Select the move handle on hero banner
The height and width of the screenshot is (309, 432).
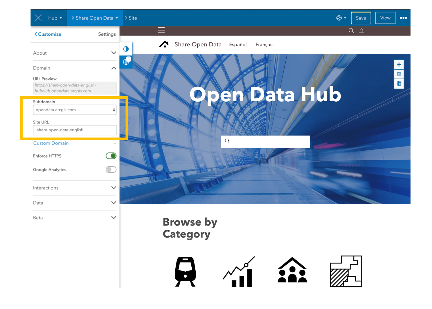pos(399,65)
